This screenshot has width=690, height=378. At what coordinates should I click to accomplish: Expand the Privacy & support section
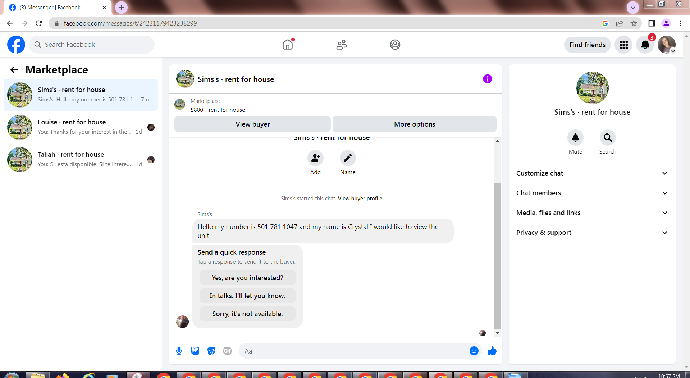[592, 233]
